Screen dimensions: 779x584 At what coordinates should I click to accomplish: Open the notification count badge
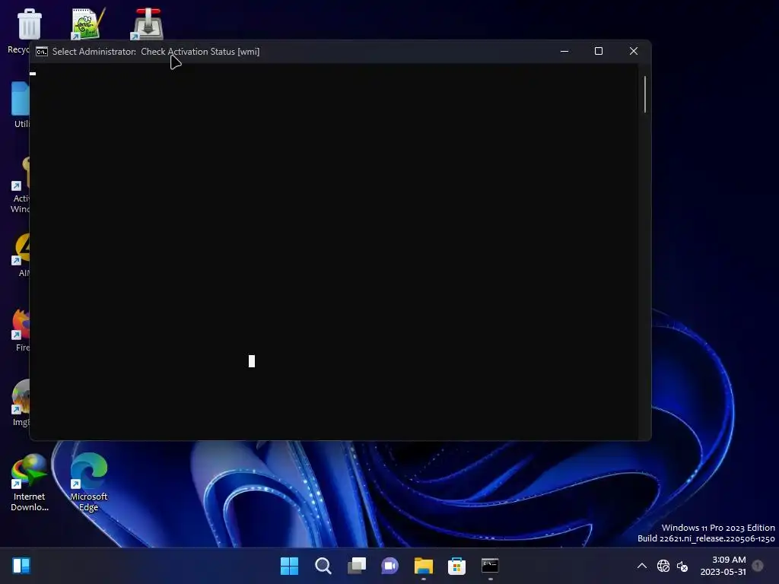[758, 566]
